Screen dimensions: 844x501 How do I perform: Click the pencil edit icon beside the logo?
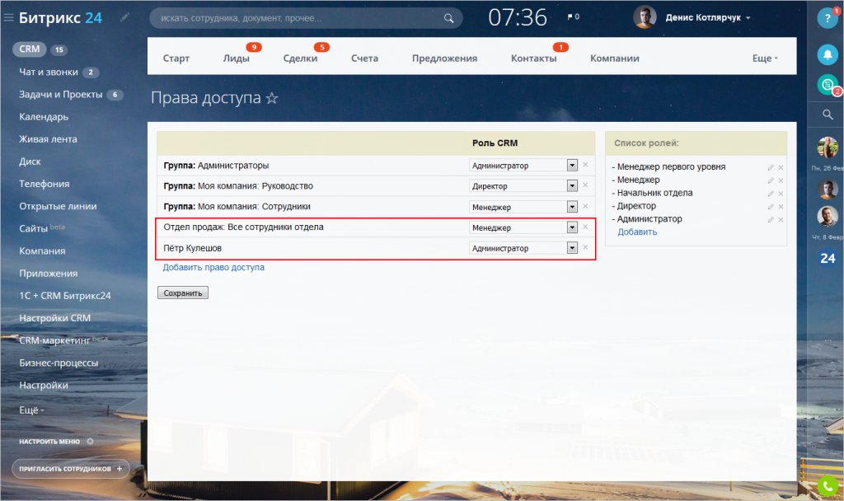pyautogui.click(x=124, y=17)
